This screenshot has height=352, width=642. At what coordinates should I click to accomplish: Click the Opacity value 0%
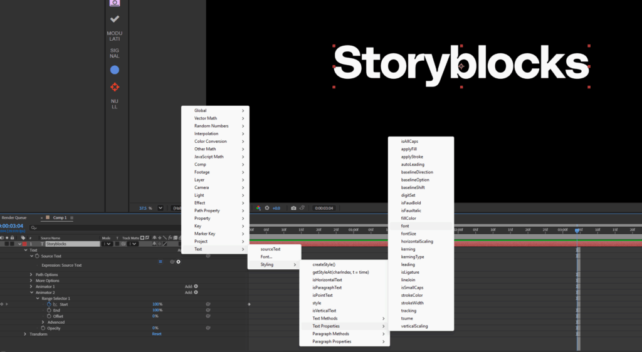(155, 328)
